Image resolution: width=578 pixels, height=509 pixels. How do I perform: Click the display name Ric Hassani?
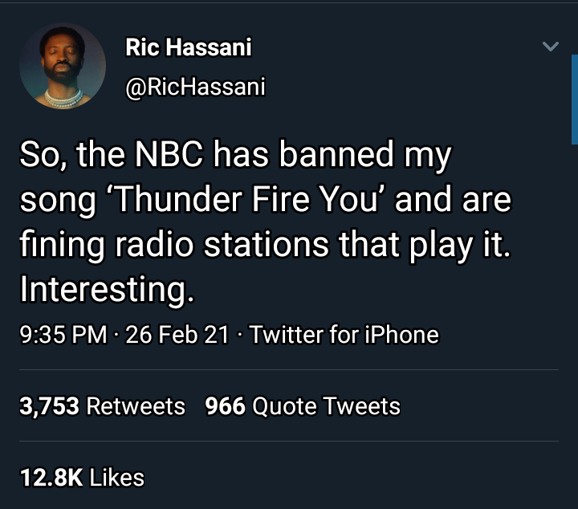tap(188, 48)
